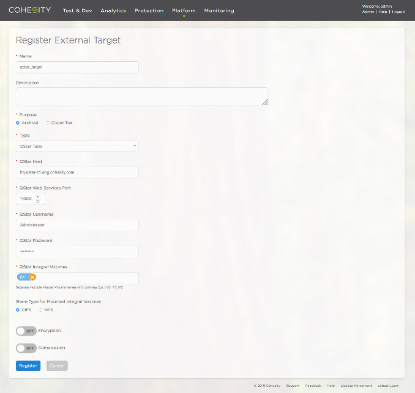Select the Archival purpose radio button
Screen dimensions: 415x393
tap(18, 123)
